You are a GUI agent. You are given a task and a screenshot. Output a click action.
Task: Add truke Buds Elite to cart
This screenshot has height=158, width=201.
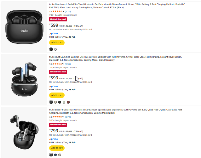[57, 42]
